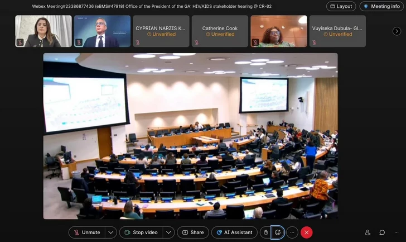Expand video options arrow beside Stop video
406x242 pixels.
point(168,232)
